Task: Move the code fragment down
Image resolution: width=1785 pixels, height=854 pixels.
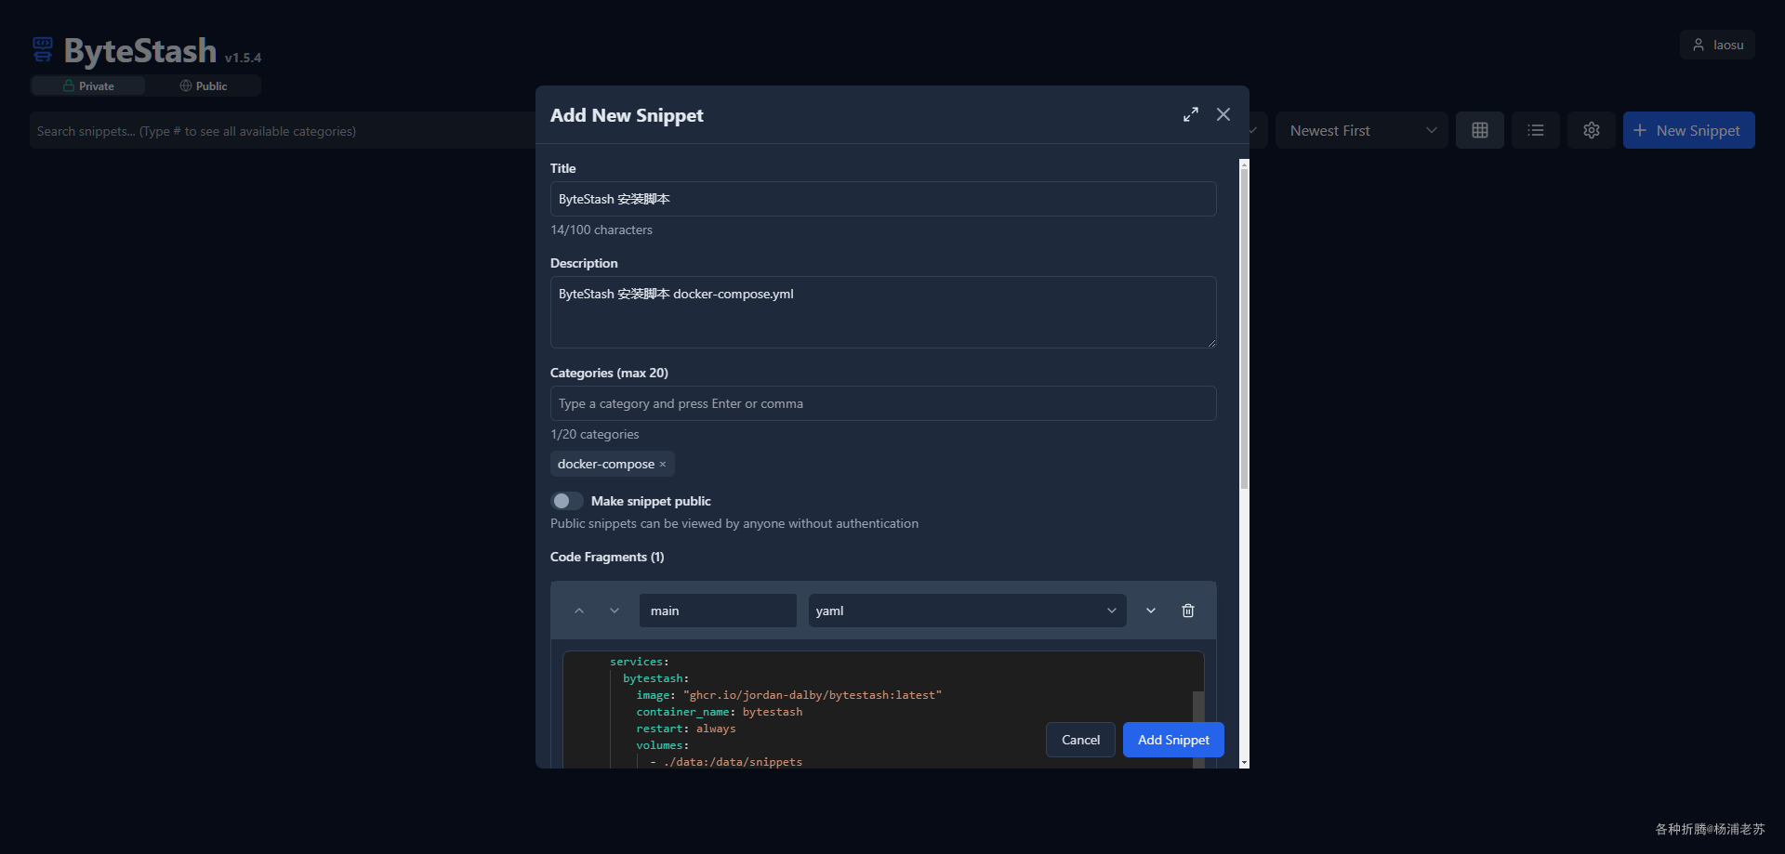Action: coord(615,611)
